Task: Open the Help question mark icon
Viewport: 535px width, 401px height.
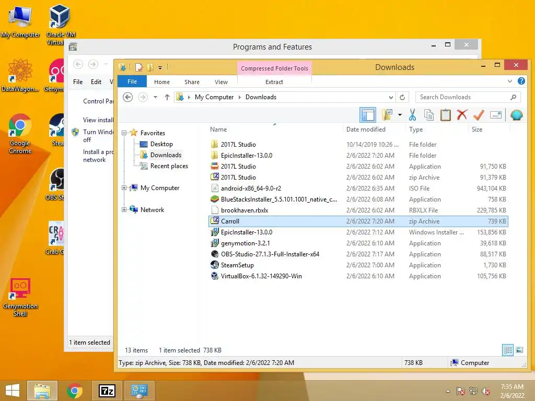Action: (521, 81)
